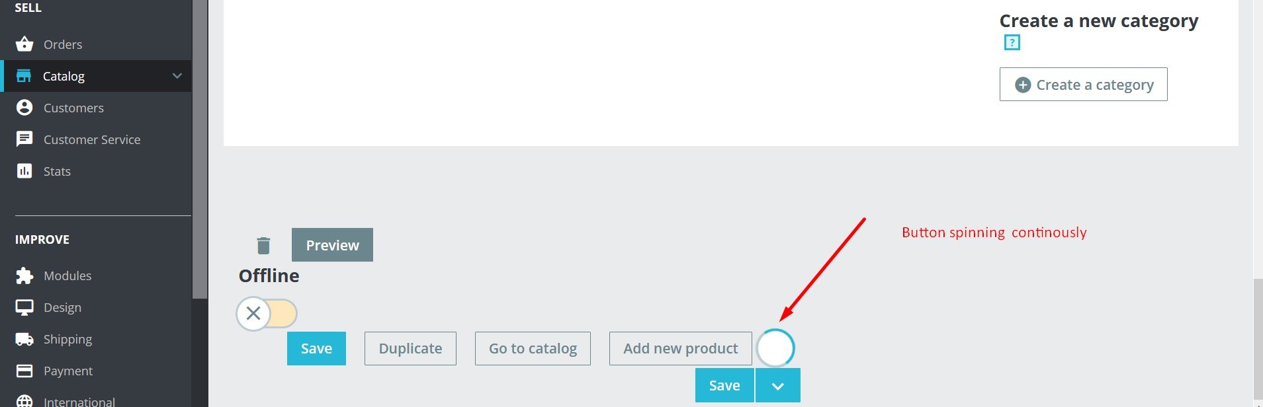Image resolution: width=1263 pixels, height=407 pixels.
Task: Click the Design monitor icon
Action: (x=24, y=307)
